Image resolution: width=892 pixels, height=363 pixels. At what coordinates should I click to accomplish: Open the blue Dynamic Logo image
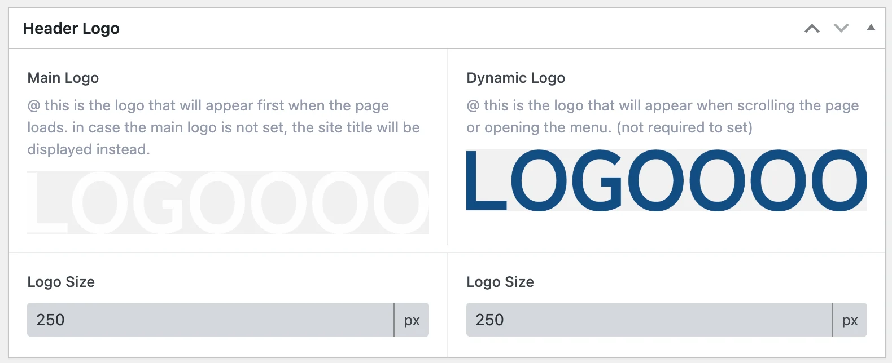point(667,180)
